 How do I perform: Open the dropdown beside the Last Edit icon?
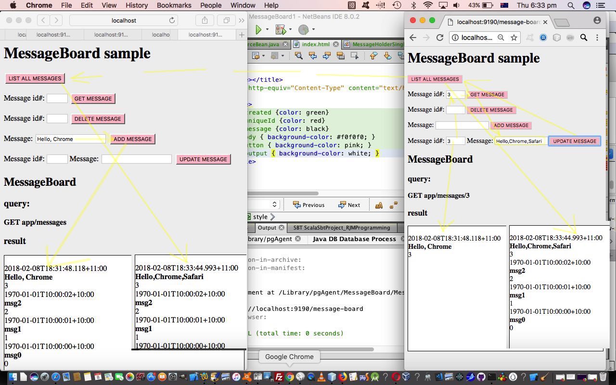(263, 56)
